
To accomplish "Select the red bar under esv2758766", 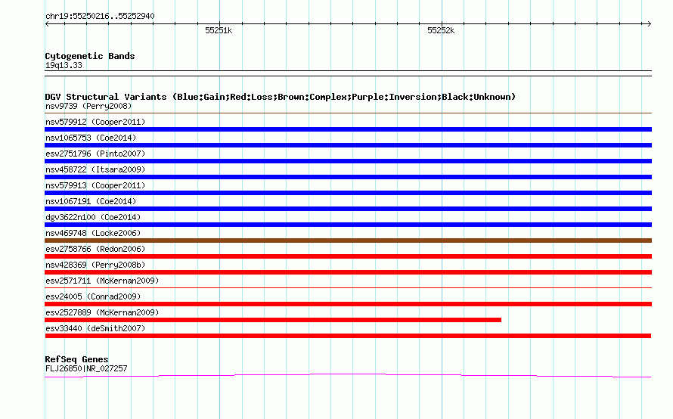I will pyautogui.click(x=348, y=256).
